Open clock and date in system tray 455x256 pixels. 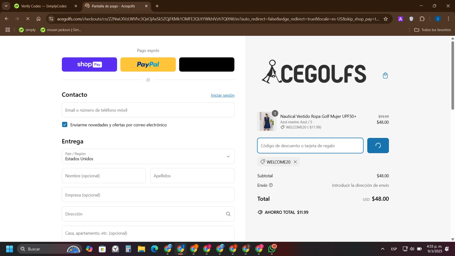click(434, 249)
